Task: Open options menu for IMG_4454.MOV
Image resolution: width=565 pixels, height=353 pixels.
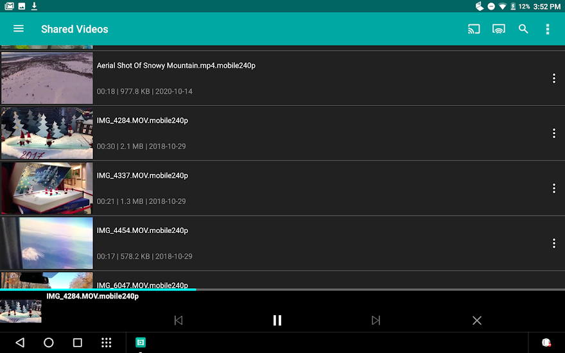Action: [553, 243]
